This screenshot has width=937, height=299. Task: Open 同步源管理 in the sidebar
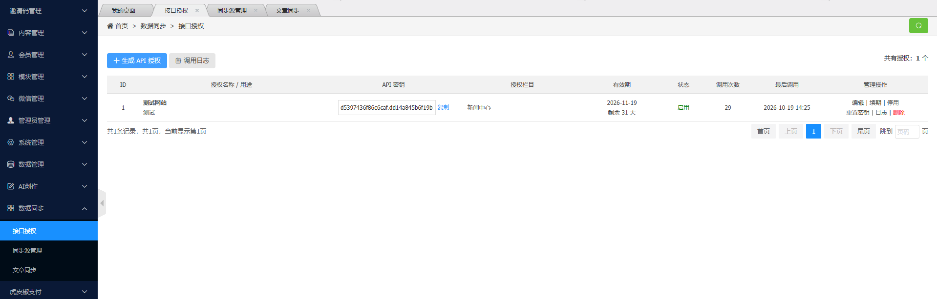[49, 250]
